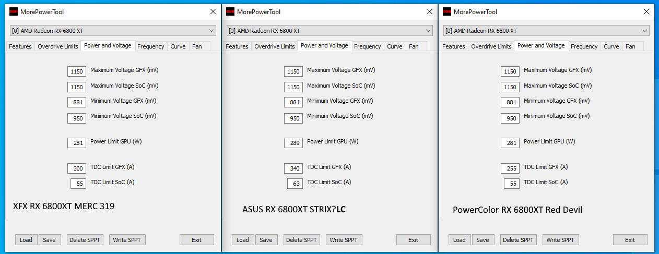Open GPU dropdown in ASUS STRIX LC window
This screenshot has height=254, width=659.
tap(329, 31)
